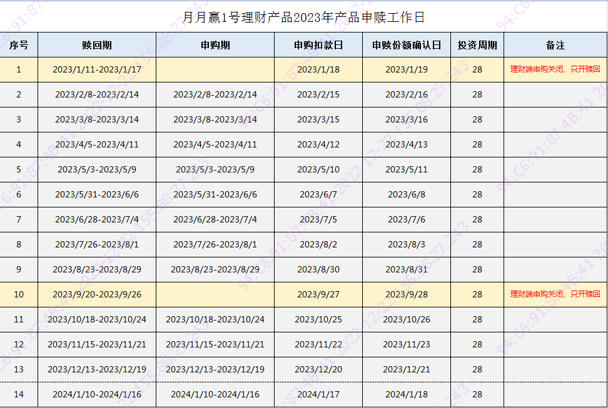
Task: Select redemption period cell in row 13
Action: [97, 370]
